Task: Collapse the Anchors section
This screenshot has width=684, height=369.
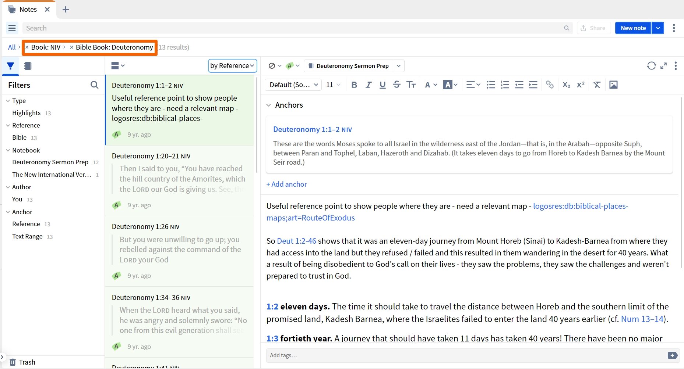Action: [x=268, y=105]
